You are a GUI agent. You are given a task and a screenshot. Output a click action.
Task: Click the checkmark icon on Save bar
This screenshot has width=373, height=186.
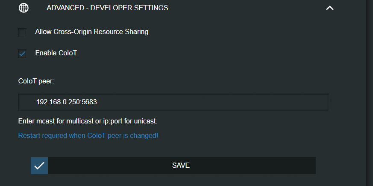coord(39,166)
